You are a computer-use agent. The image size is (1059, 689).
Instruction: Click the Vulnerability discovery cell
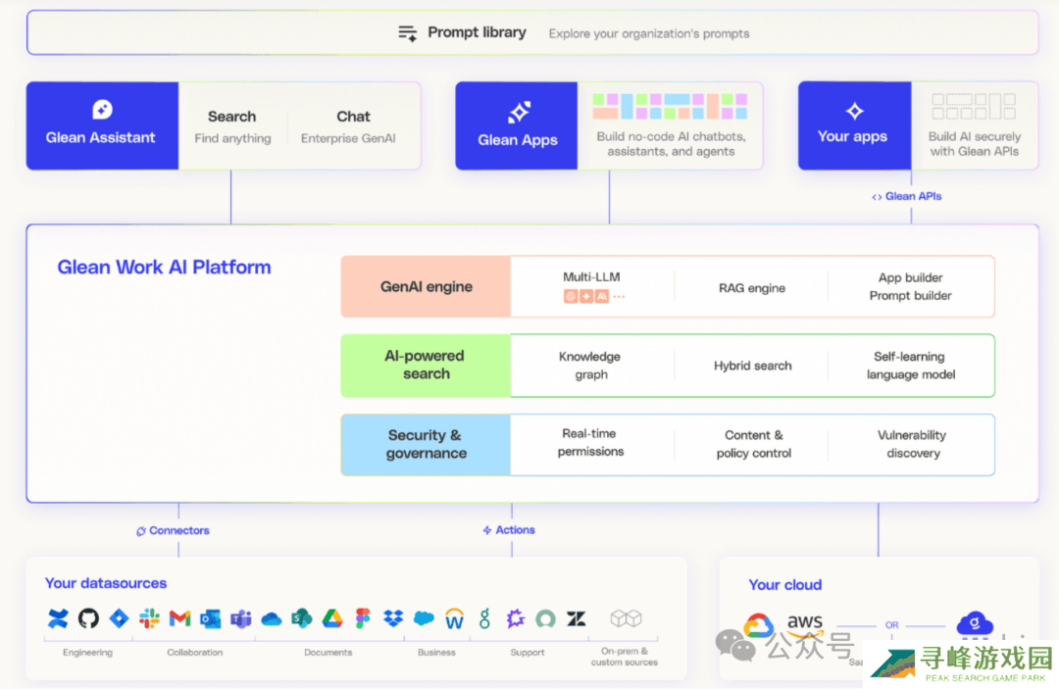pyautogui.click(x=913, y=444)
